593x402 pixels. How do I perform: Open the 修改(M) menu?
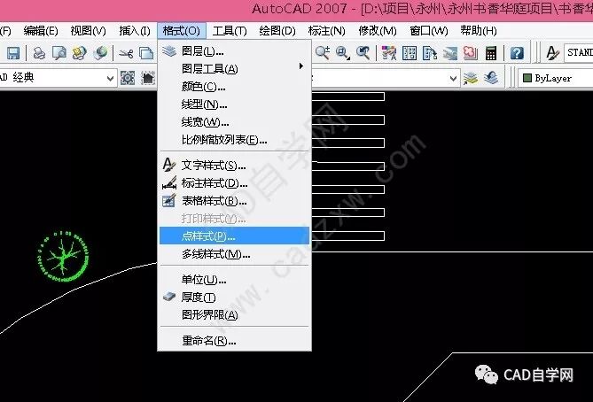click(x=378, y=31)
